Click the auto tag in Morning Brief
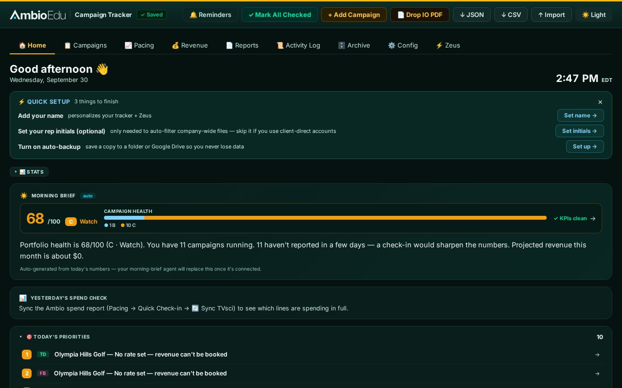 (88, 196)
